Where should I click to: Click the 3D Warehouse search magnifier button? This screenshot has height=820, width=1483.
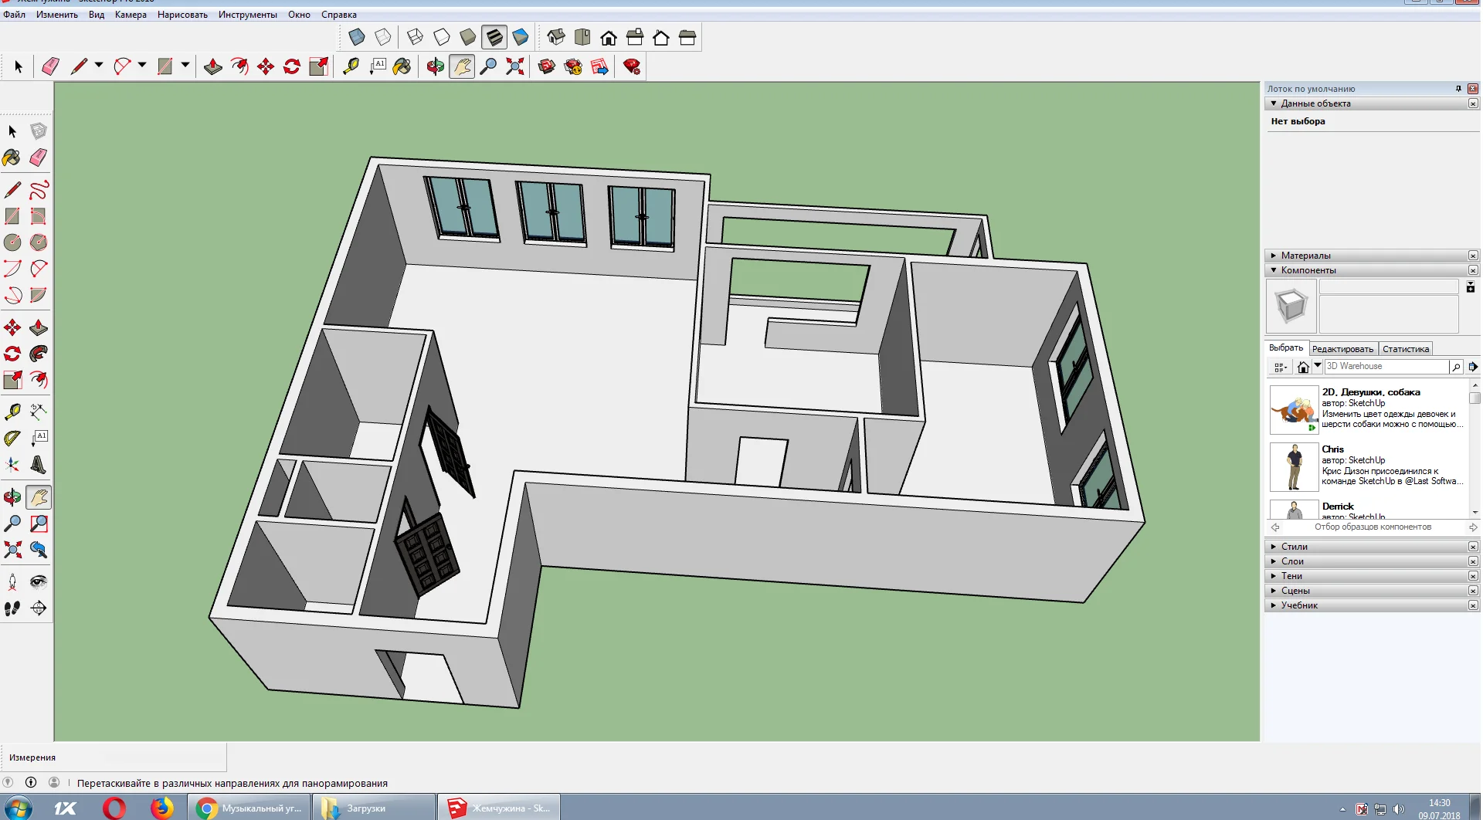pos(1455,367)
